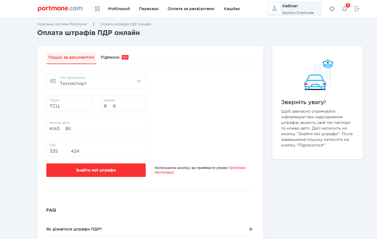This screenshot has height=239, width=377.
Task: Switch to the Підписки tab
Action: (x=110, y=57)
